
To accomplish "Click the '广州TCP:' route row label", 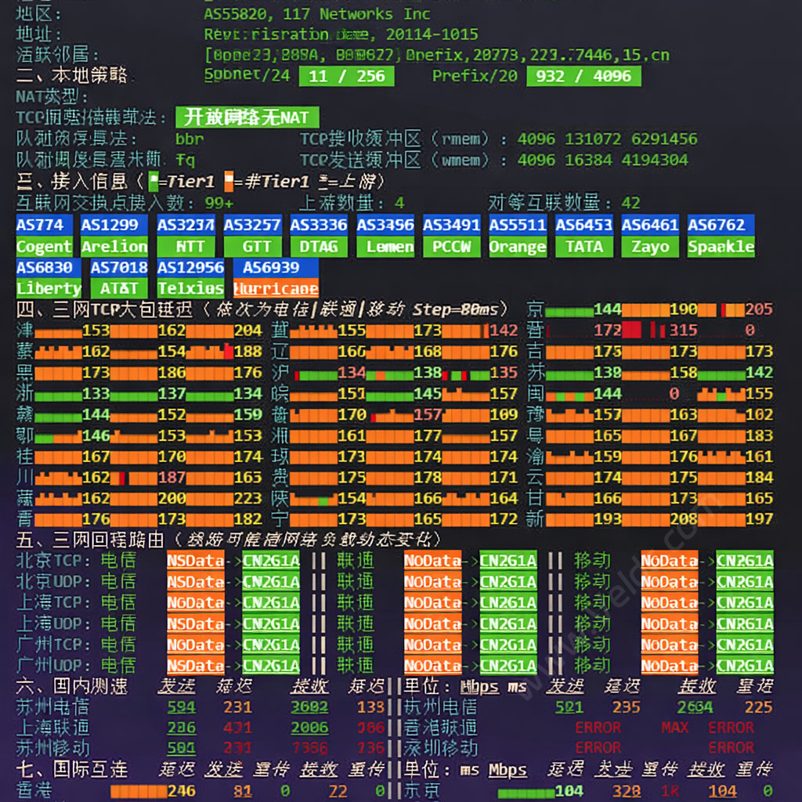I will tap(53, 645).
